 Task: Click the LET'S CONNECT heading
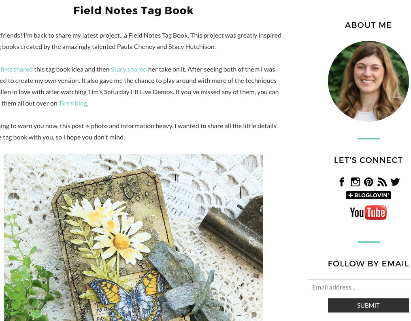click(368, 160)
